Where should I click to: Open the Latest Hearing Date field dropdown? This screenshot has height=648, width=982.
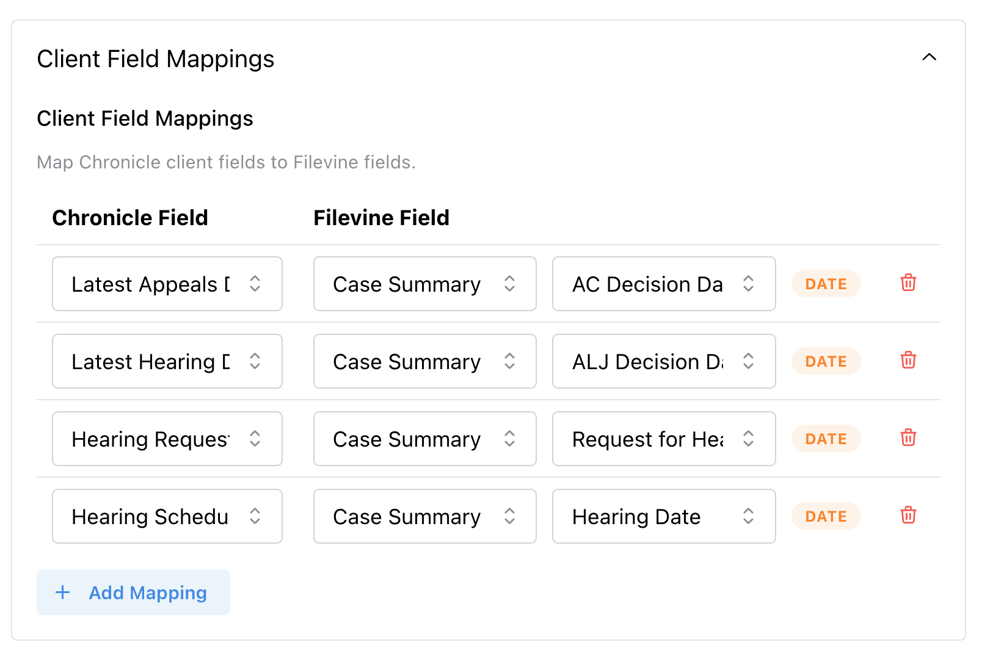pos(167,361)
